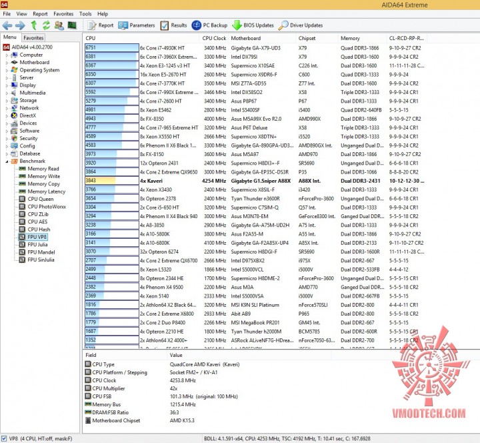
Task: Sort by the CL-RCD-RP-R column header
Action: click(406, 38)
